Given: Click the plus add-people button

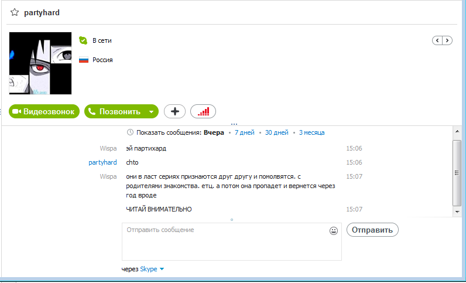Looking at the screenshot, I should [x=174, y=111].
